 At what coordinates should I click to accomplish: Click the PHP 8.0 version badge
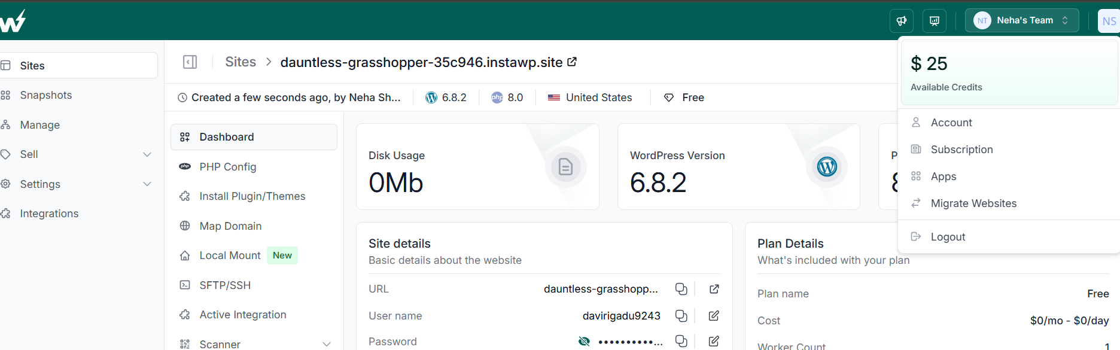point(507,98)
